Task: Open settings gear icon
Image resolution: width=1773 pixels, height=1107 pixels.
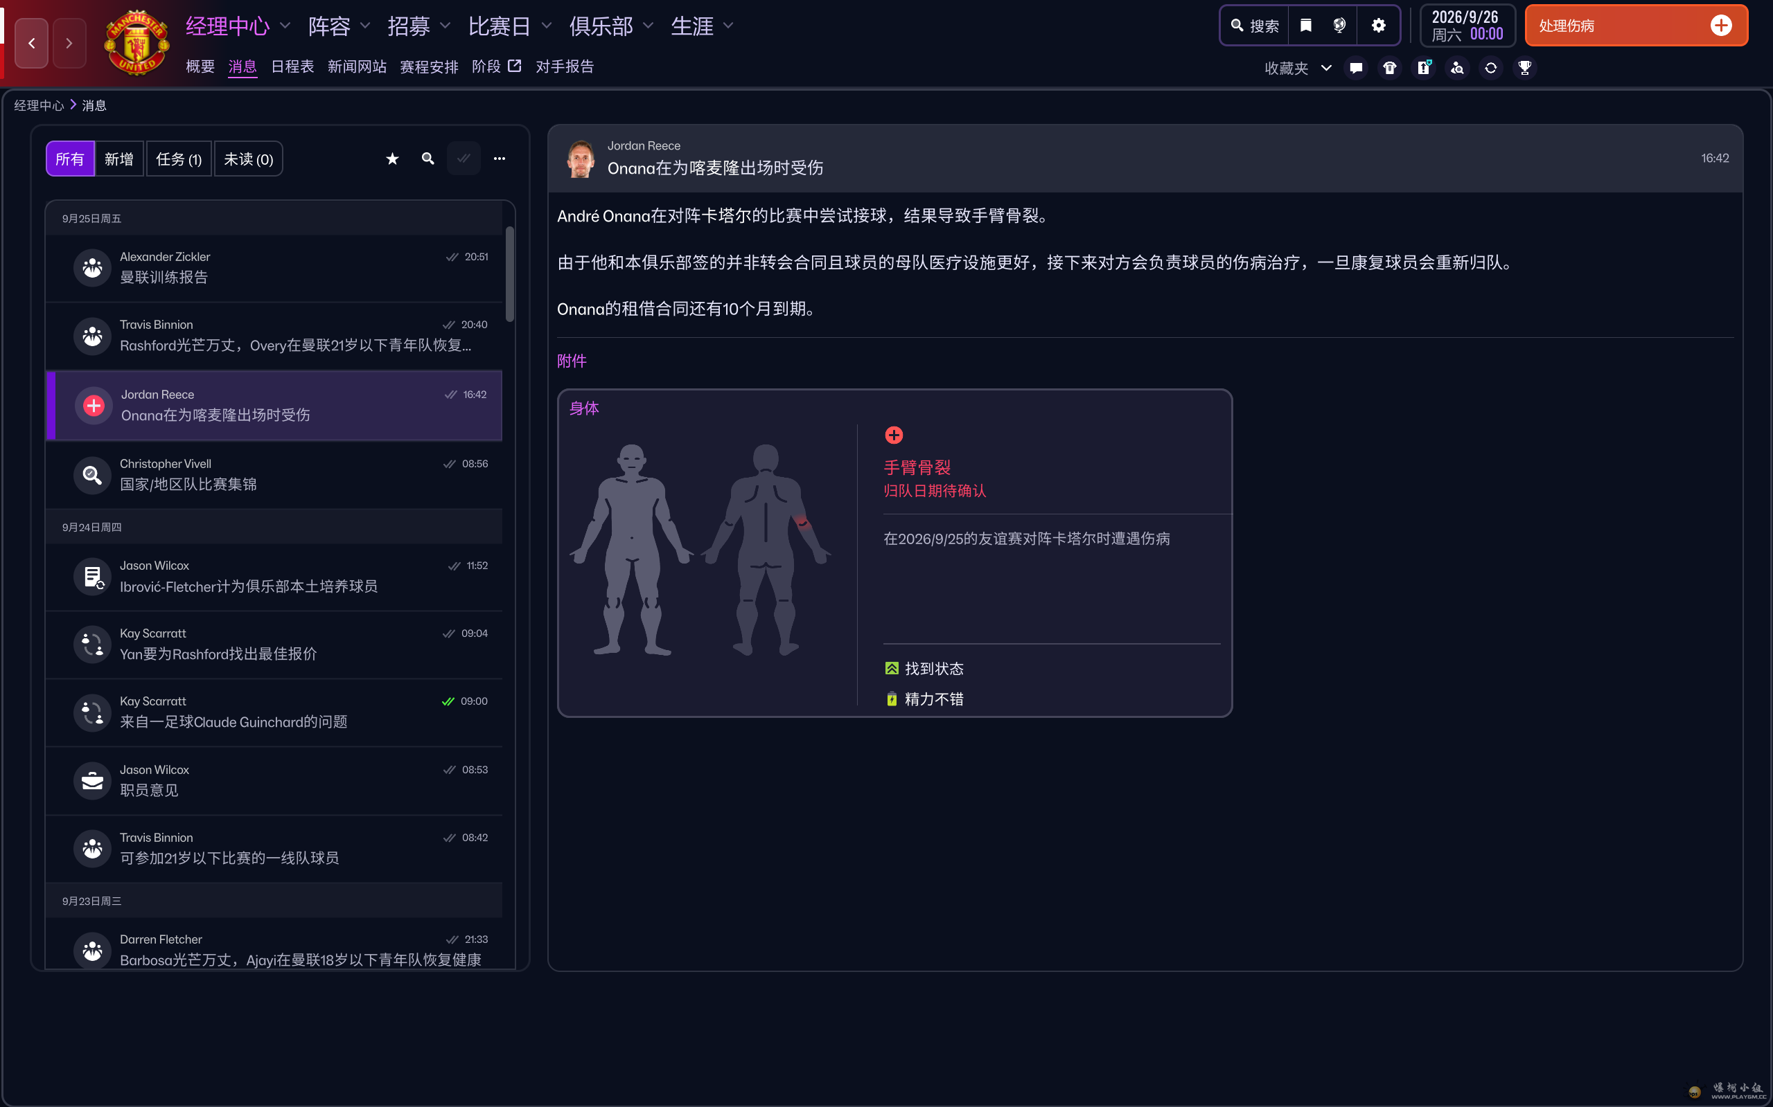Action: 1378,26
